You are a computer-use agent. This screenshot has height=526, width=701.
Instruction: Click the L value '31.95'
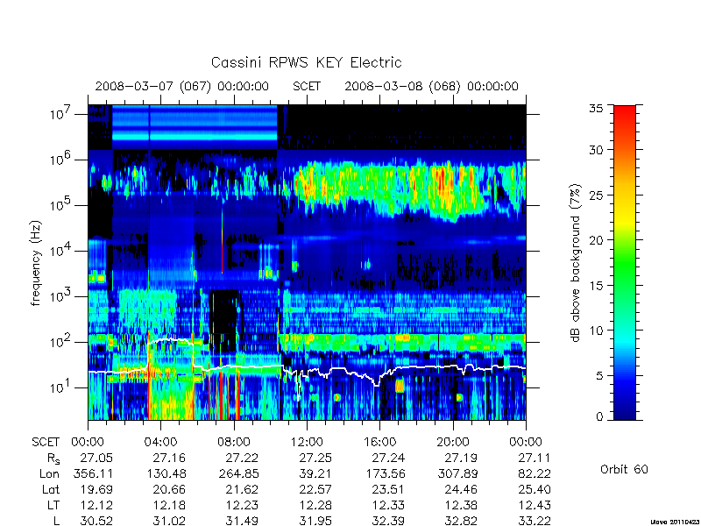(315, 521)
